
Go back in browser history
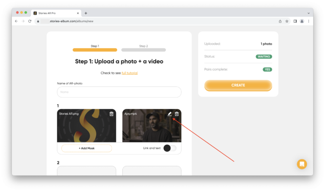17,21
